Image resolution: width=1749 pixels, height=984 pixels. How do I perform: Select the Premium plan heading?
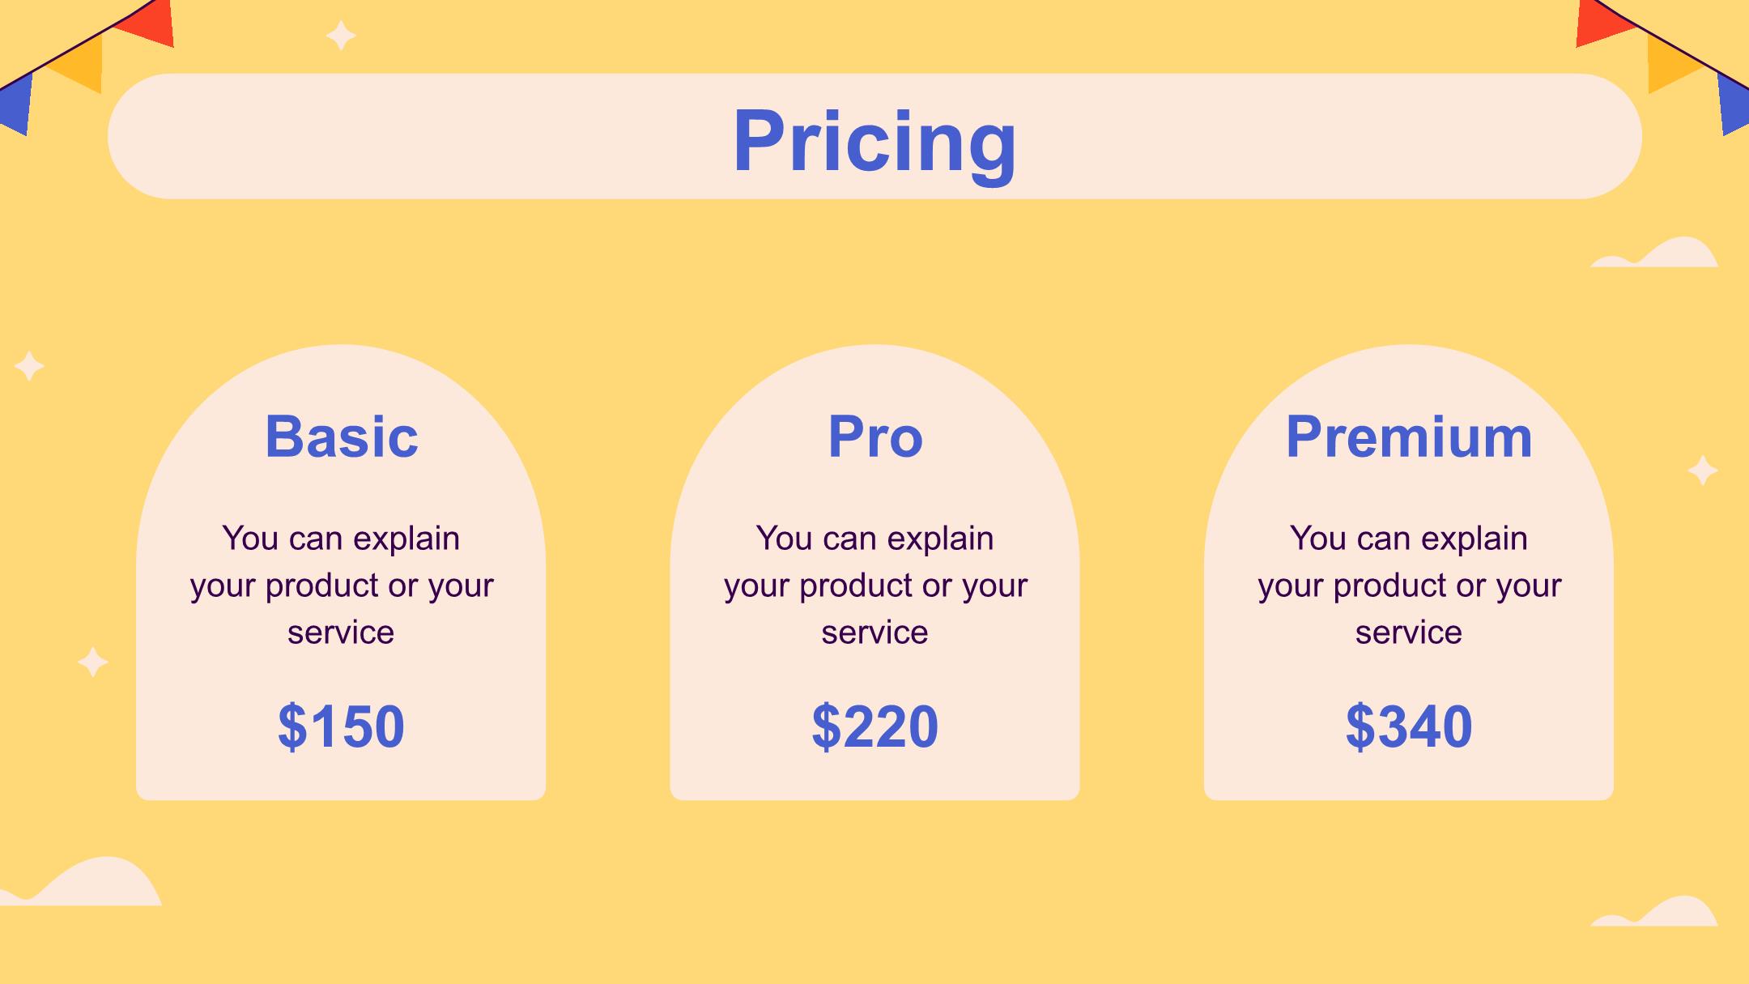tap(1409, 437)
